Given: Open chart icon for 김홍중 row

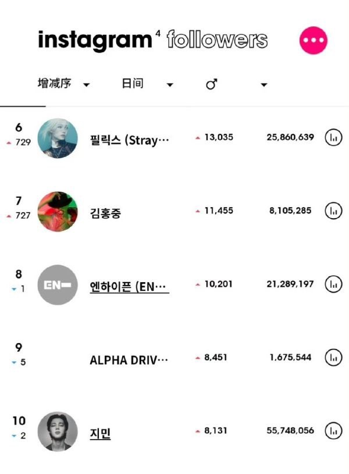Looking at the screenshot, I should [333, 210].
